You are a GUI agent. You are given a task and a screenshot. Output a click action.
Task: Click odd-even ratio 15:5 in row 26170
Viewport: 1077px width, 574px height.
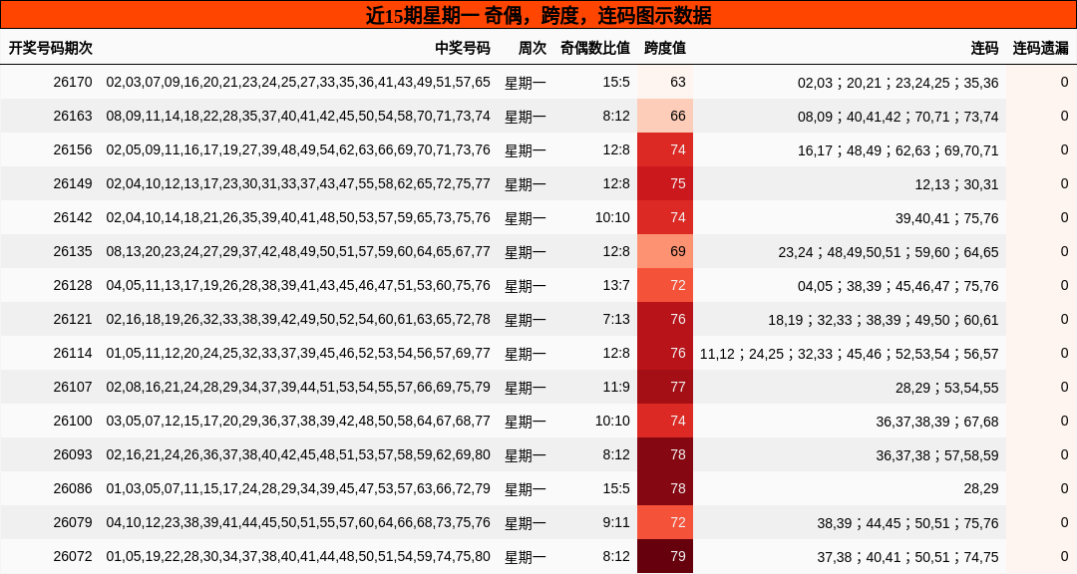(616, 83)
